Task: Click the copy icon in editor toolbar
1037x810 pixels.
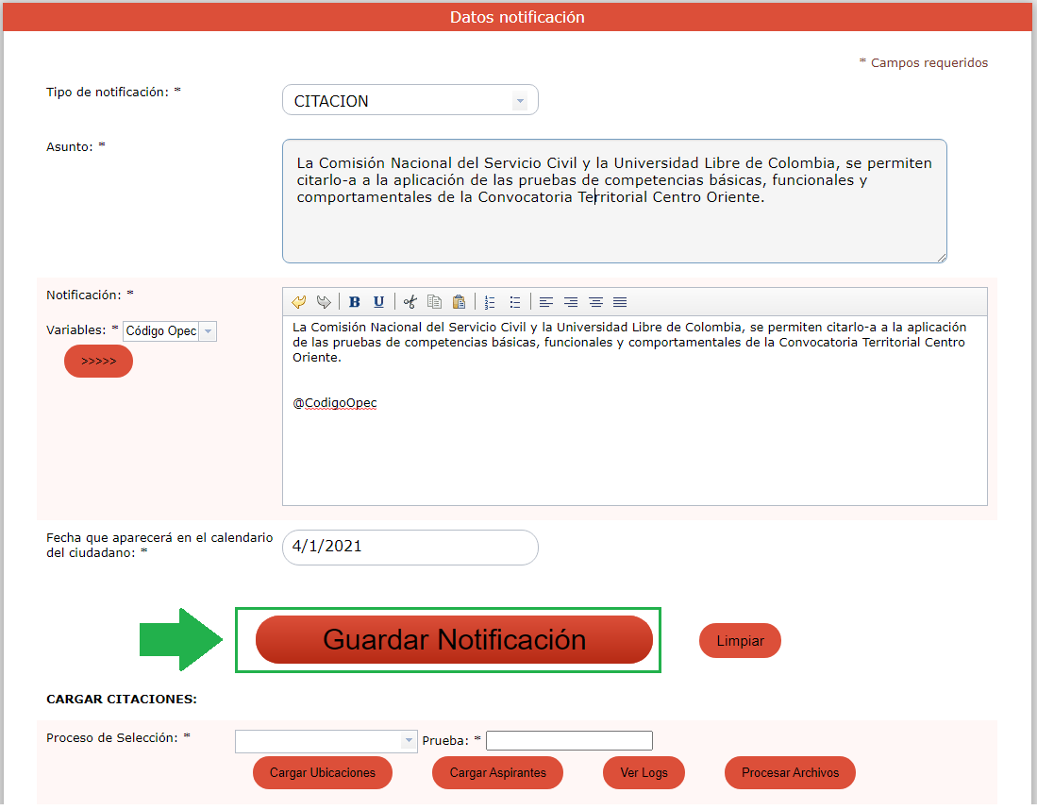Action: 434,302
